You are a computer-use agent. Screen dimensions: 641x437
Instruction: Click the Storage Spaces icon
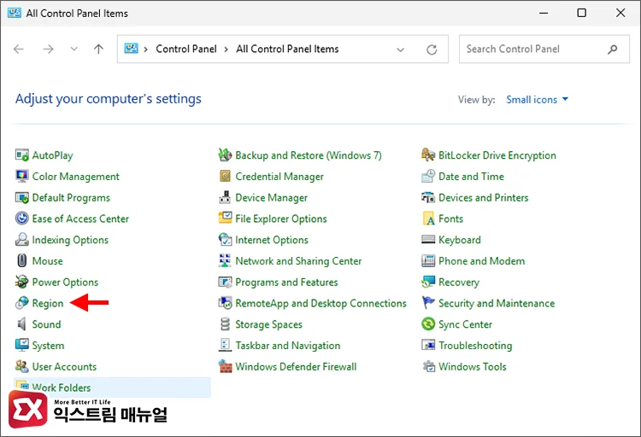point(226,324)
